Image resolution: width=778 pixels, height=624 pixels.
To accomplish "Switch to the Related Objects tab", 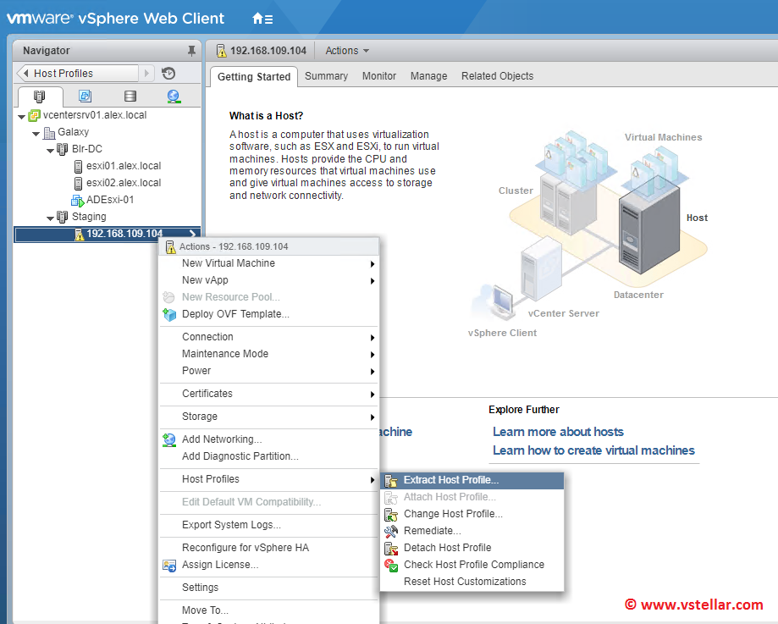I will pyautogui.click(x=497, y=76).
